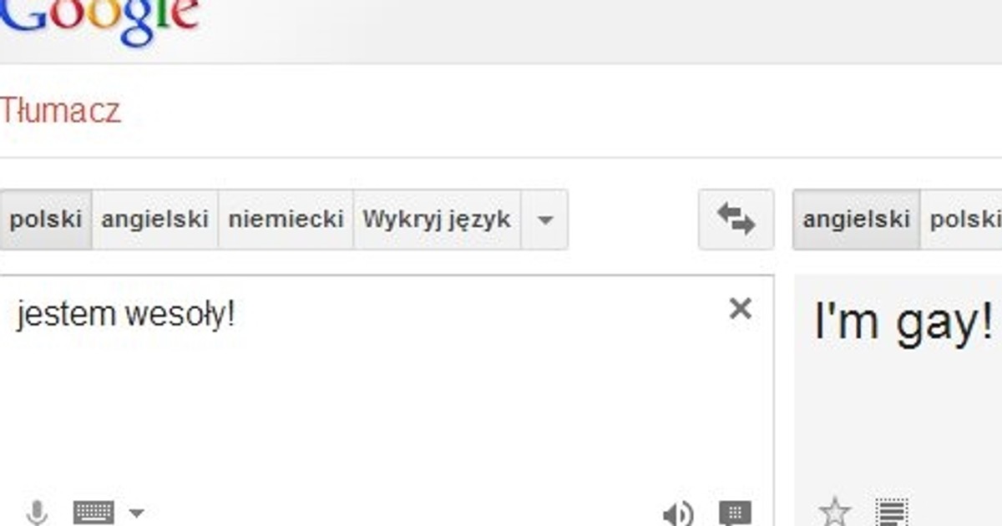Switch the source language to niemiecki

click(x=286, y=220)
